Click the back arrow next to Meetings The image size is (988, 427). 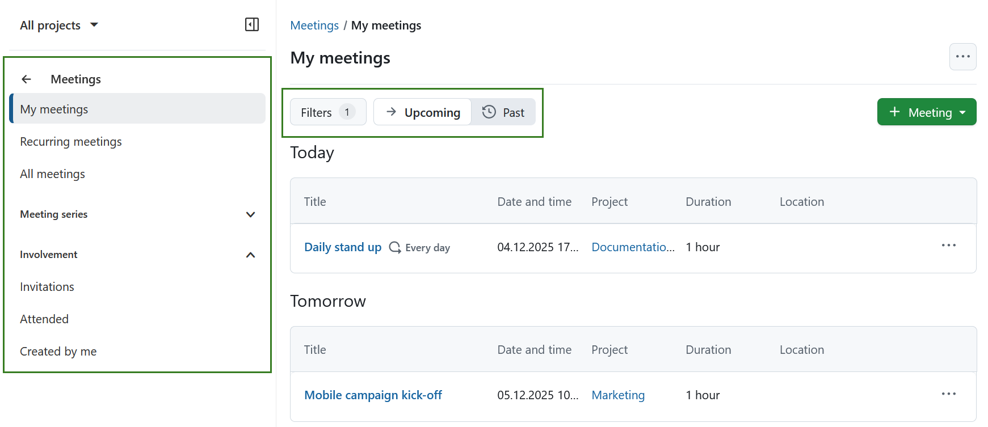click(26, 79)
